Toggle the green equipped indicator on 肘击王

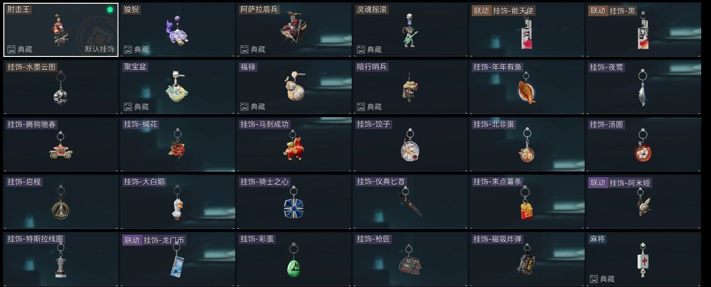pyautogui.click(x=110, y=10)
